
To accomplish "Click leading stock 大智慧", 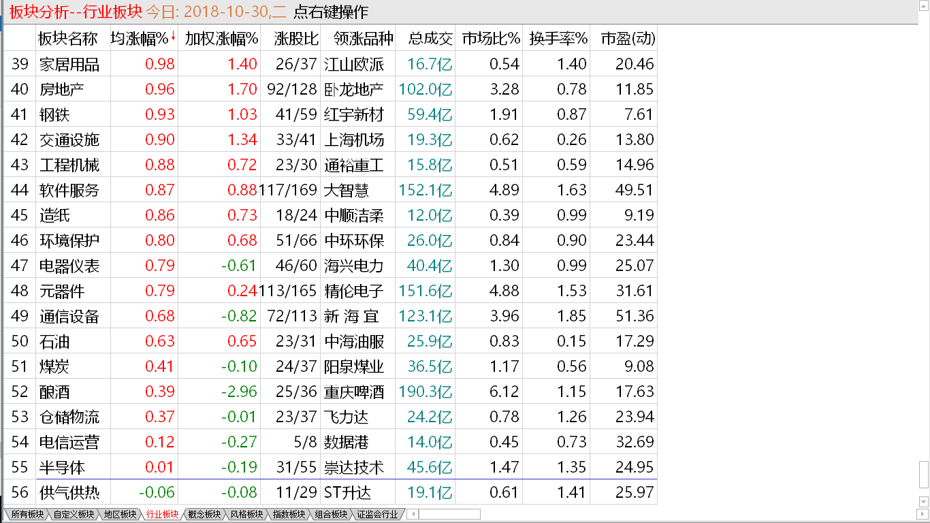I will [347, 190].
